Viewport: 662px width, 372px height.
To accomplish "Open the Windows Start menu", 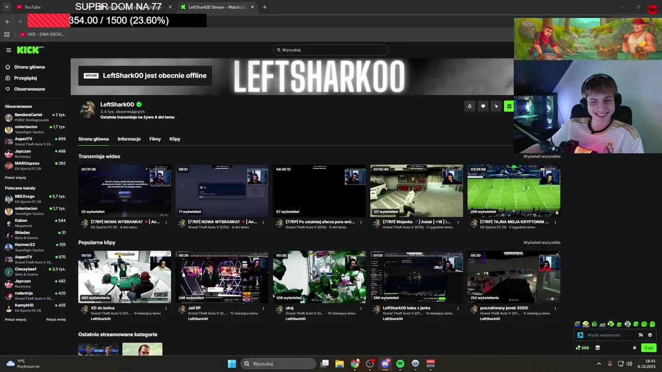I will [232, 364].
